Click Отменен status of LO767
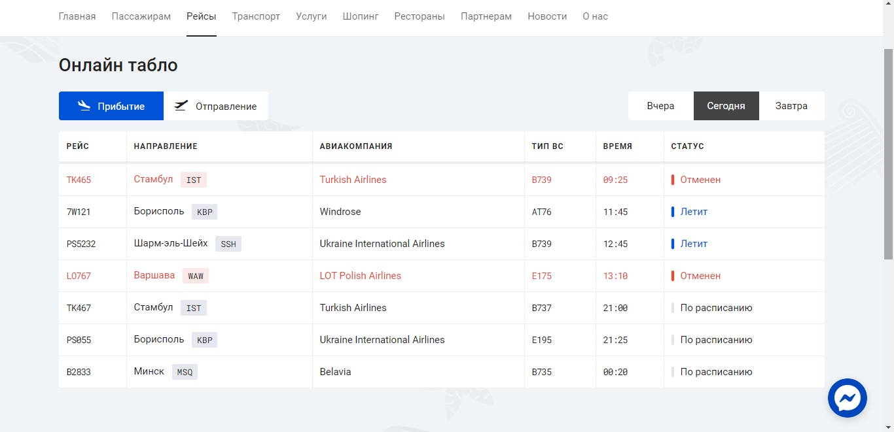The image size is (894, 432). pos(700,276)
